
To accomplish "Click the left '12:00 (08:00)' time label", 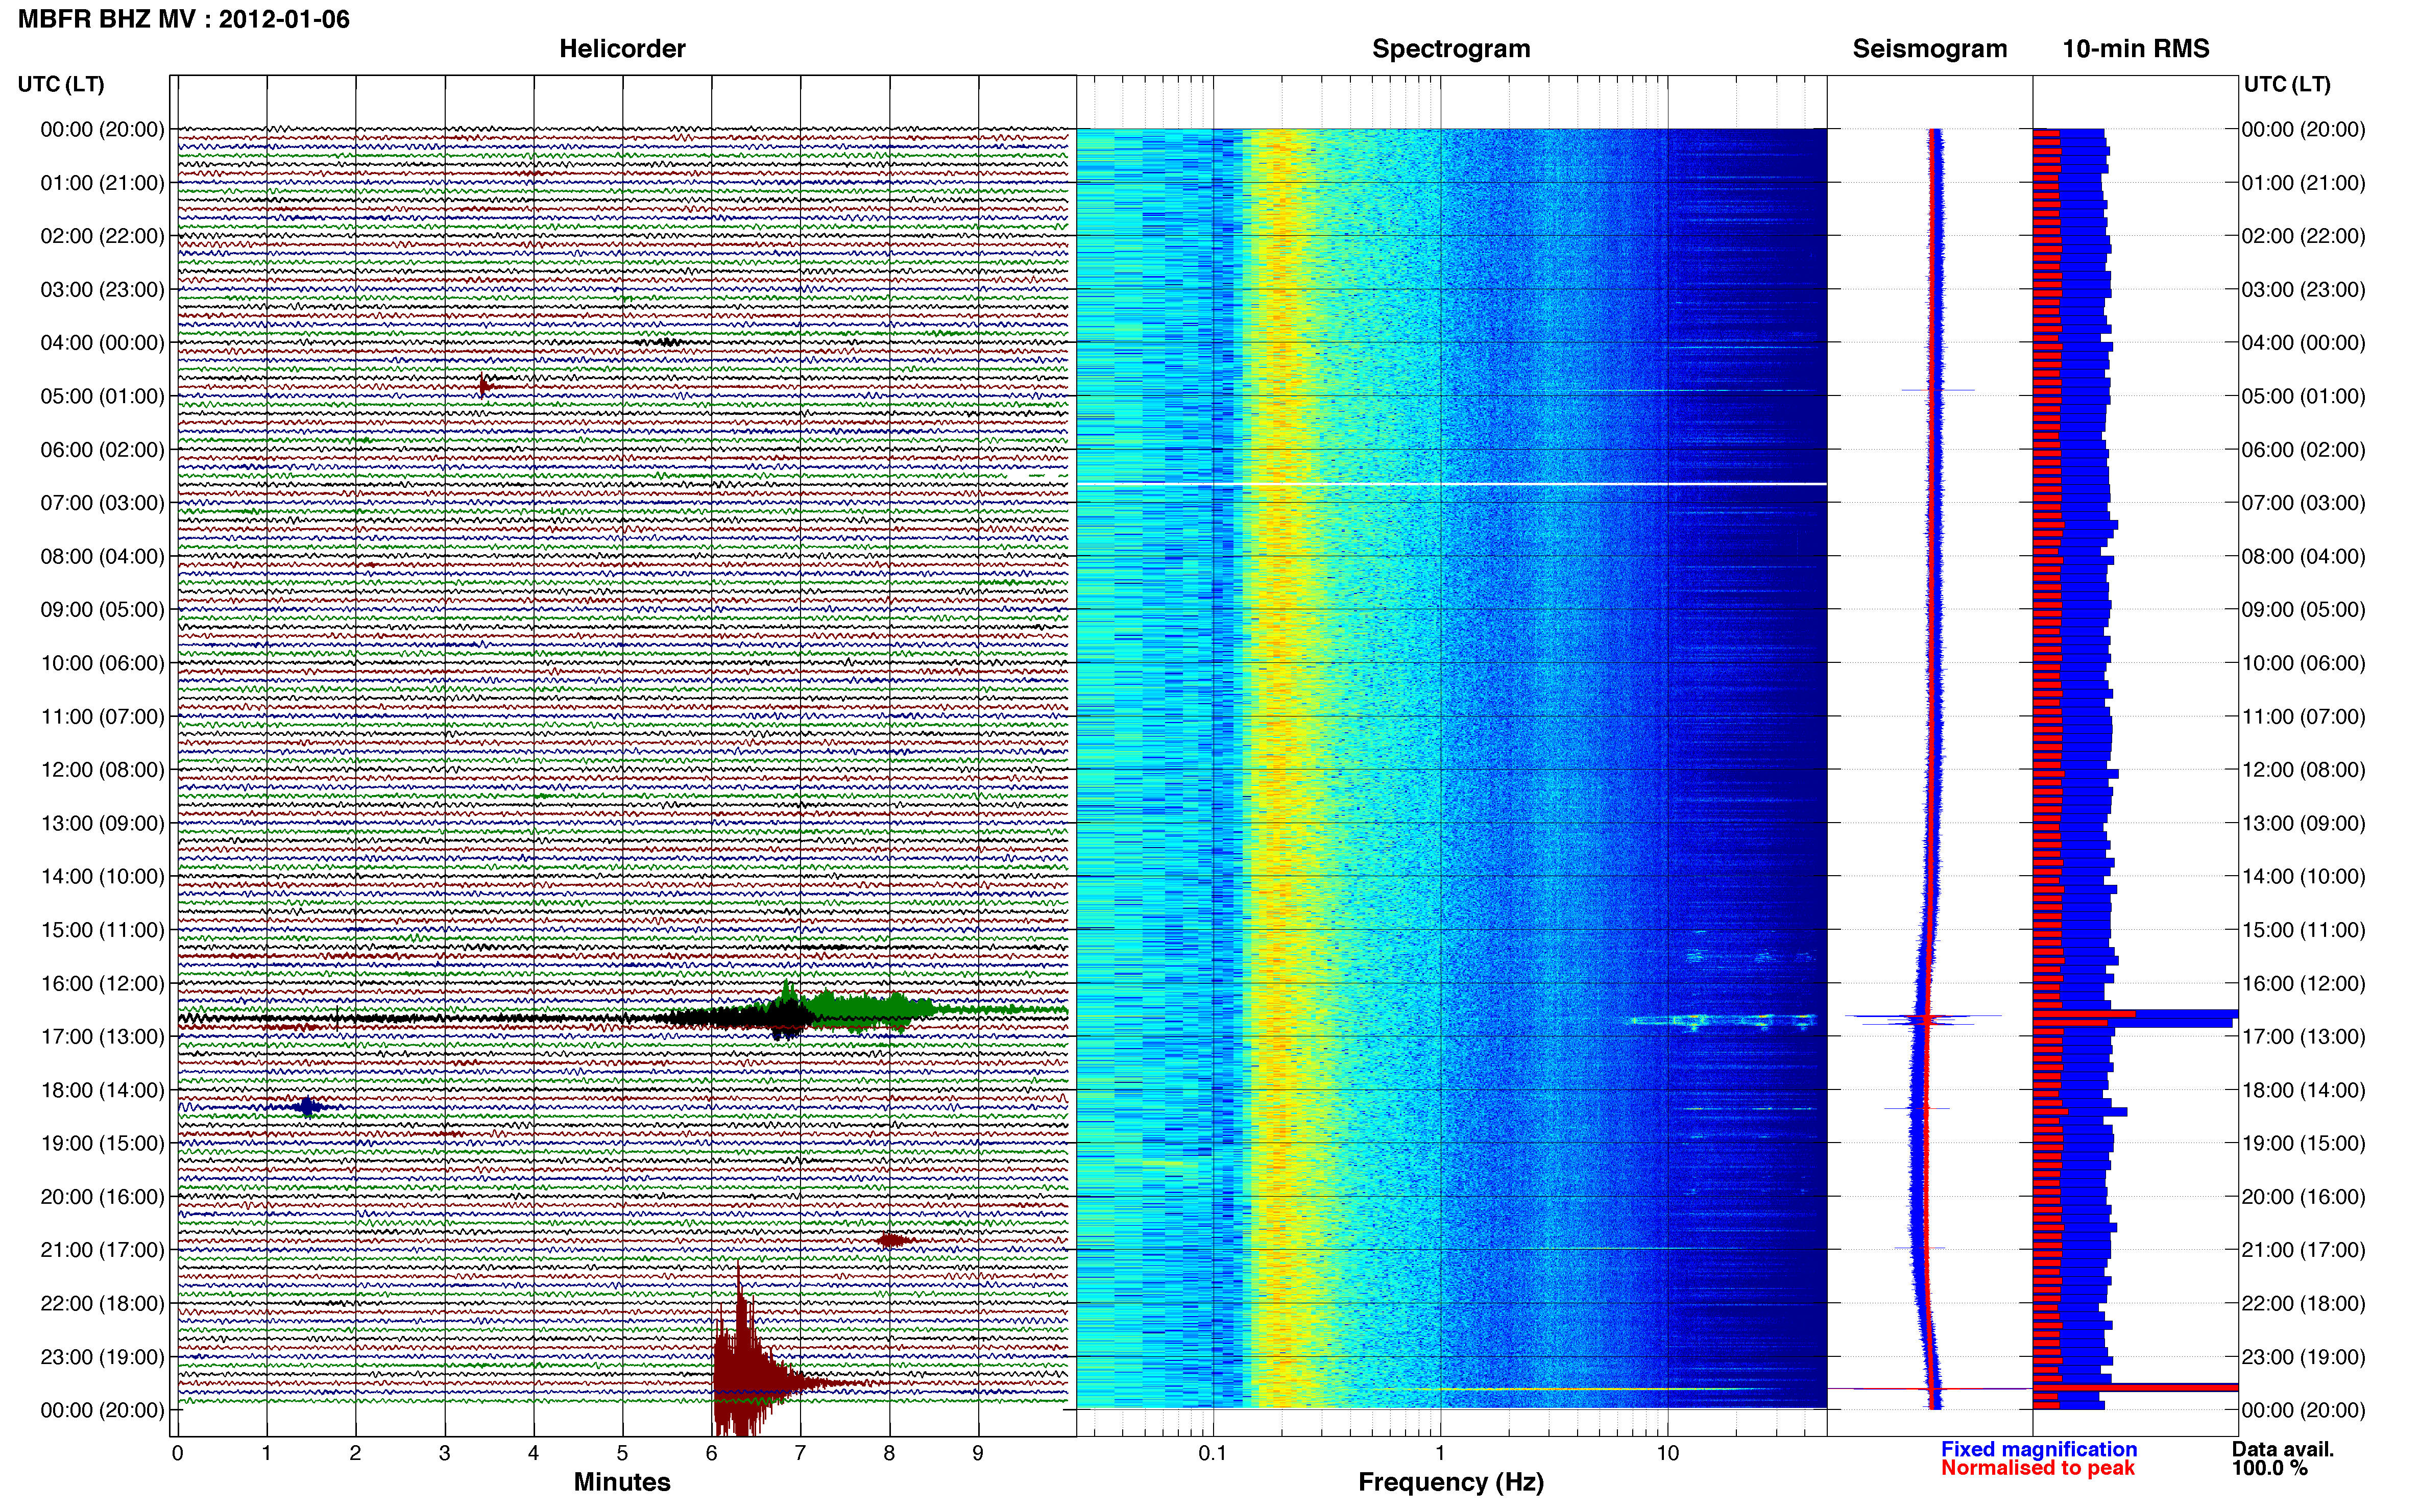I will tap(102, 770).
